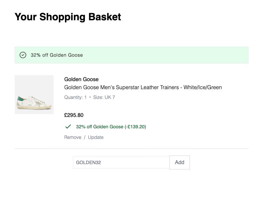Click the applied discount text showing -£139.20
This screenshot has width=254, height=198.
tap(111, 127)
